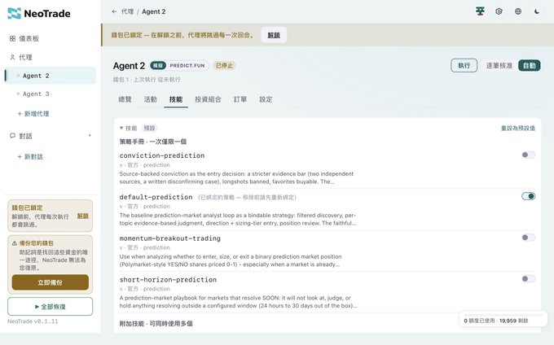Viewport: 554px width, 345px height.
Task: Open the language globe icon
Action: point(518,11)
